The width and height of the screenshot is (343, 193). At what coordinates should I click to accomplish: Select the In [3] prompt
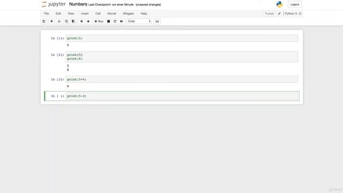point(57,79)
